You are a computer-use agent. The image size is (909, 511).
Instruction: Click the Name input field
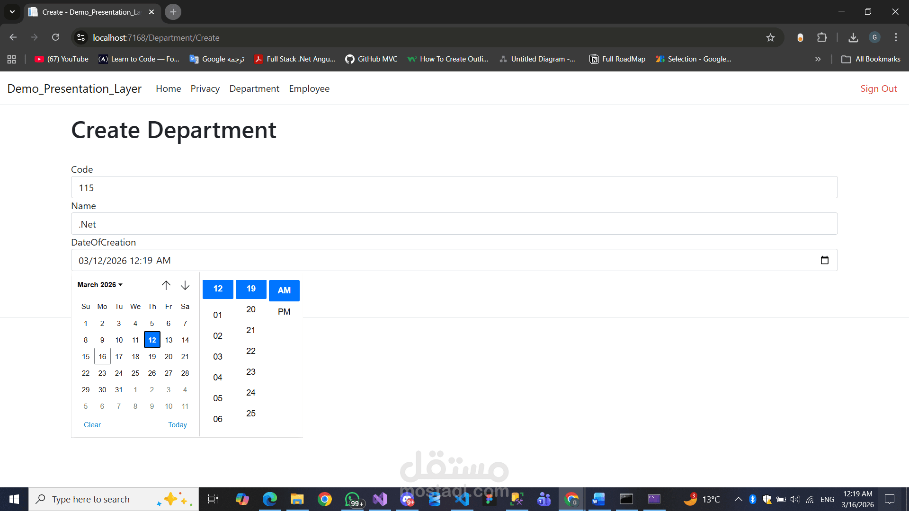(454, 224)
